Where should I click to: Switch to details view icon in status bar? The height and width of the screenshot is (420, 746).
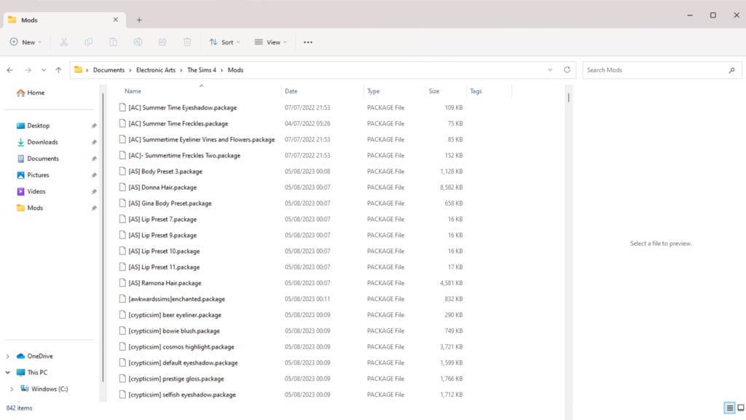pyautogui.click(x=729, y=408)
